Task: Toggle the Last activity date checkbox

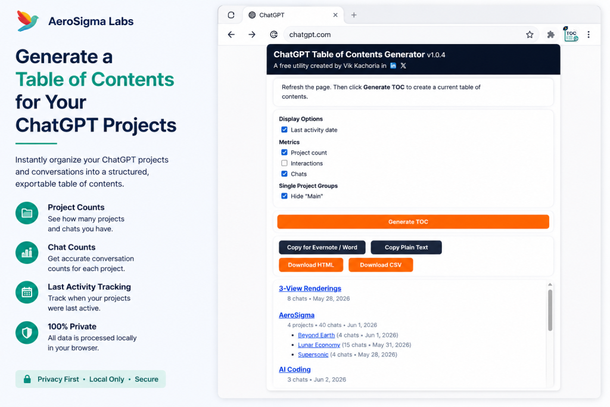Action: pyautogui.click(x=284, y=129)
